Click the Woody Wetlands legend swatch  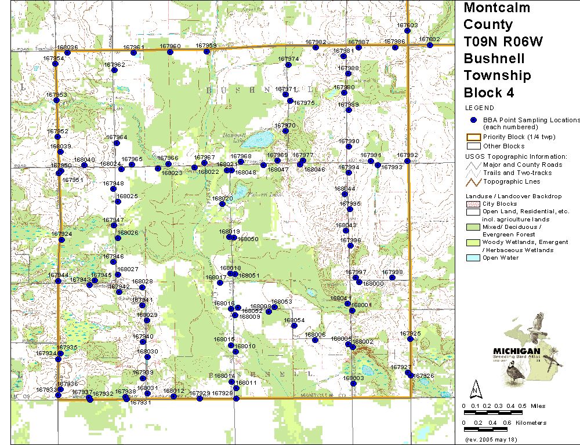pos(473,242)
